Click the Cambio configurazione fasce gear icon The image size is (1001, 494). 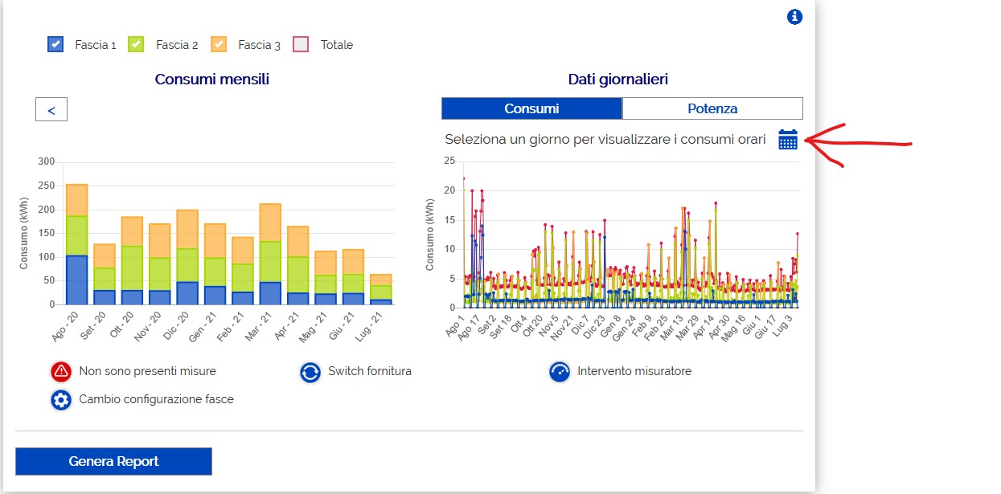pos(61,400)
